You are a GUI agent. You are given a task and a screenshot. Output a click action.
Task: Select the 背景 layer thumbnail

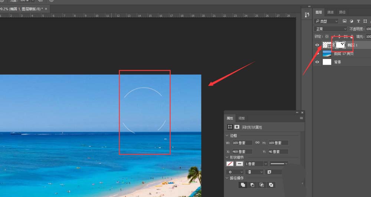tap(327, 62)
